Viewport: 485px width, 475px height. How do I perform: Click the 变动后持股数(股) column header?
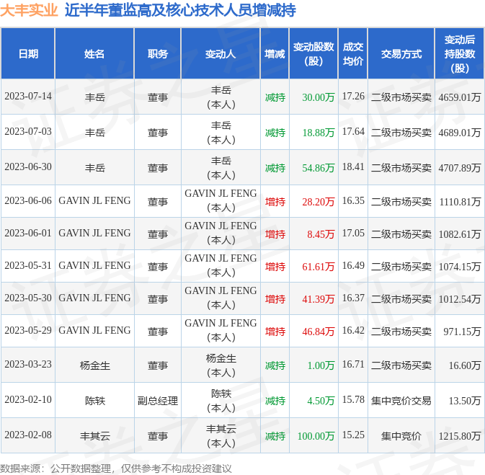(x=459, y=54)
